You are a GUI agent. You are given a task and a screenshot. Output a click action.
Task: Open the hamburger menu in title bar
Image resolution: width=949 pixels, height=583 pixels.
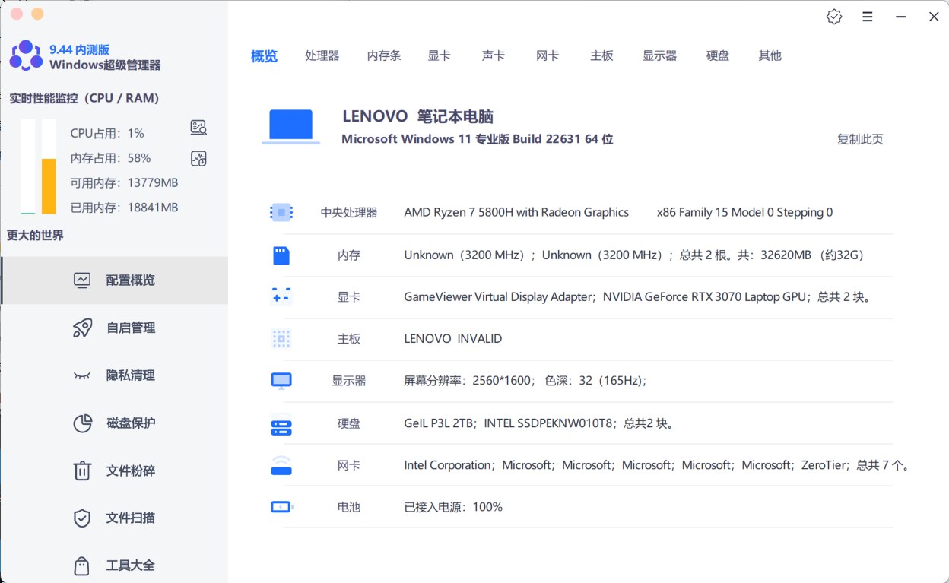click(x=868, y=17)
